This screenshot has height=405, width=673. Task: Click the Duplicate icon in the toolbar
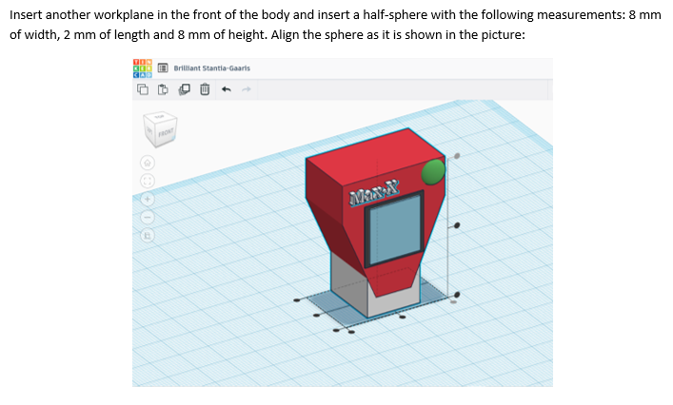(184, 89)
